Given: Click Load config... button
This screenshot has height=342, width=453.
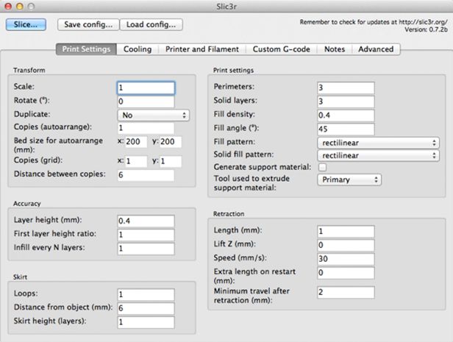Looking at the screenshot, I should (151, 24).
